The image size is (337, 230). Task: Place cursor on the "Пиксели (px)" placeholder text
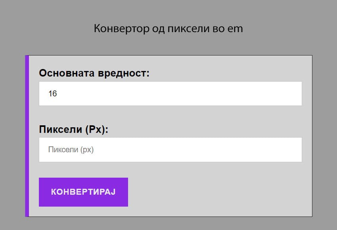71,150
